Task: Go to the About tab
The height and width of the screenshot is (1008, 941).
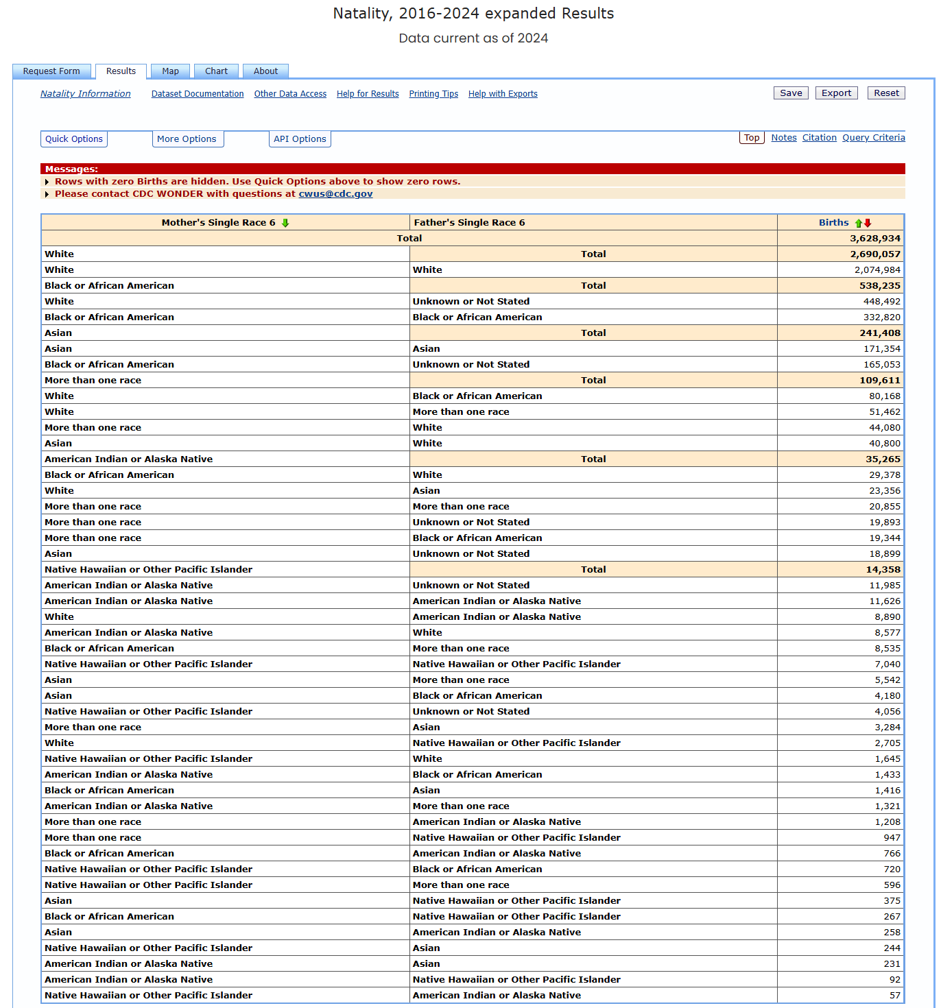Action: tap(265, 71)
